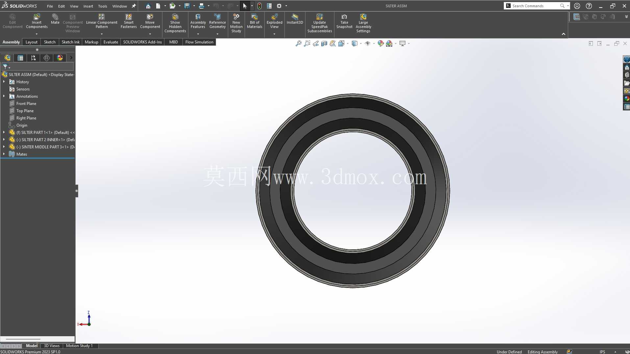630x354 pixels.
Task: Expand SILTER PART 2 INNER component
Action: coord(4,139)
